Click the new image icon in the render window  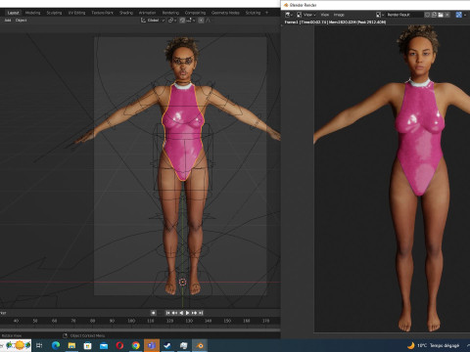(x=434, y=15)
